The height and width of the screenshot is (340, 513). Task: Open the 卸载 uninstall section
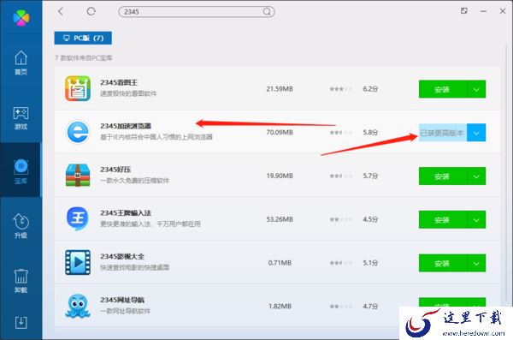pos(21,281)
